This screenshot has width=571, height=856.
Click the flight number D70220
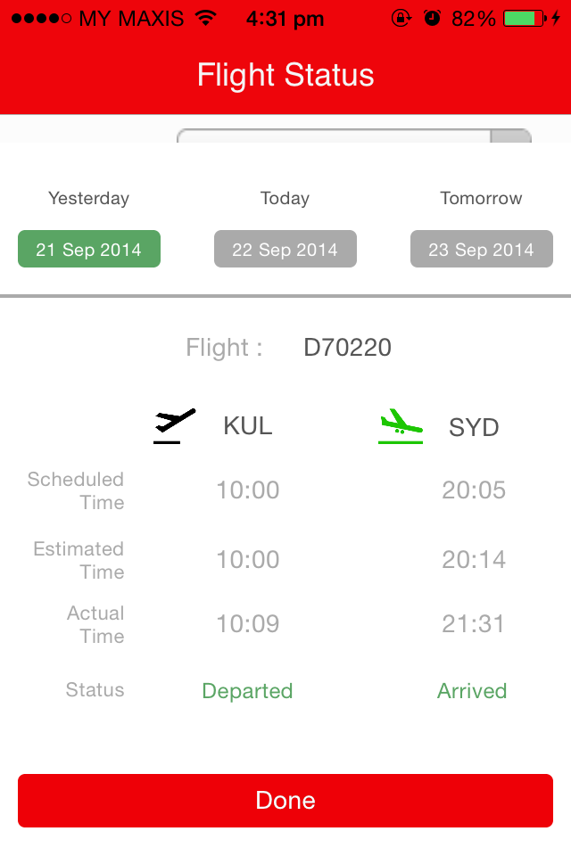347,347
